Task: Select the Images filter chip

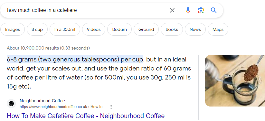Action: coord(13,29)
